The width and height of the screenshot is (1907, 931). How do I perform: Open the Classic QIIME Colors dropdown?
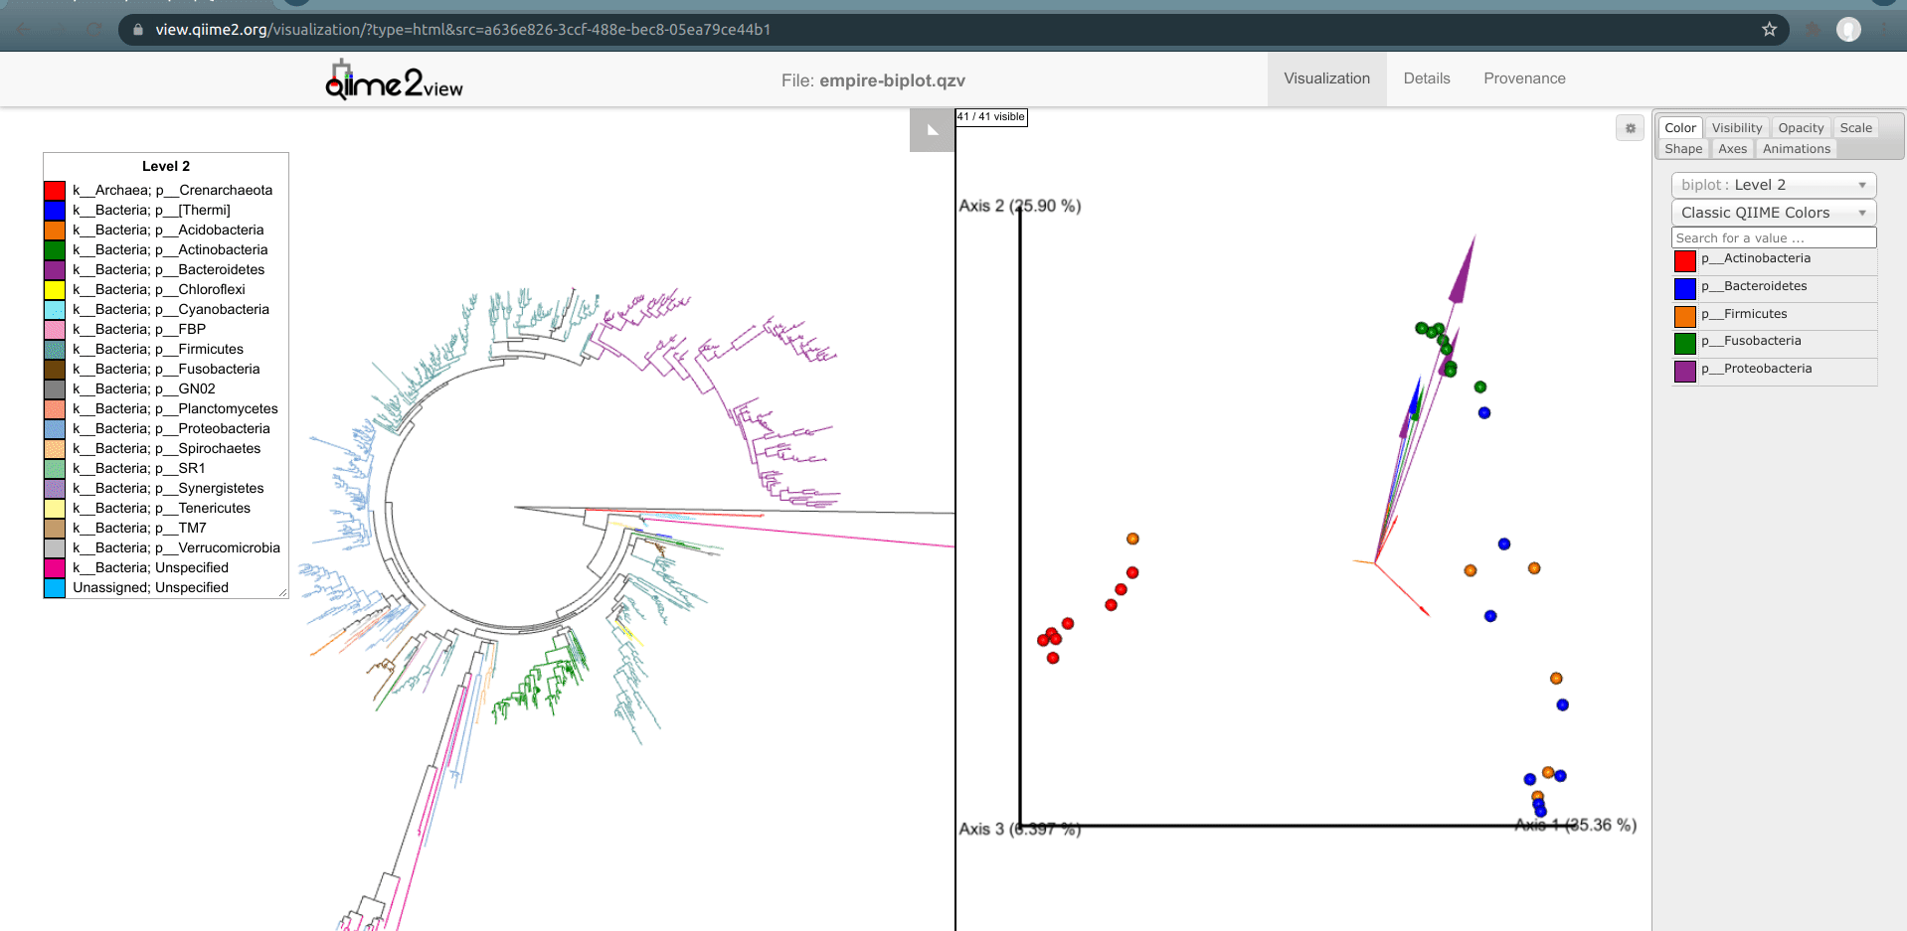tap(1773, 213)
